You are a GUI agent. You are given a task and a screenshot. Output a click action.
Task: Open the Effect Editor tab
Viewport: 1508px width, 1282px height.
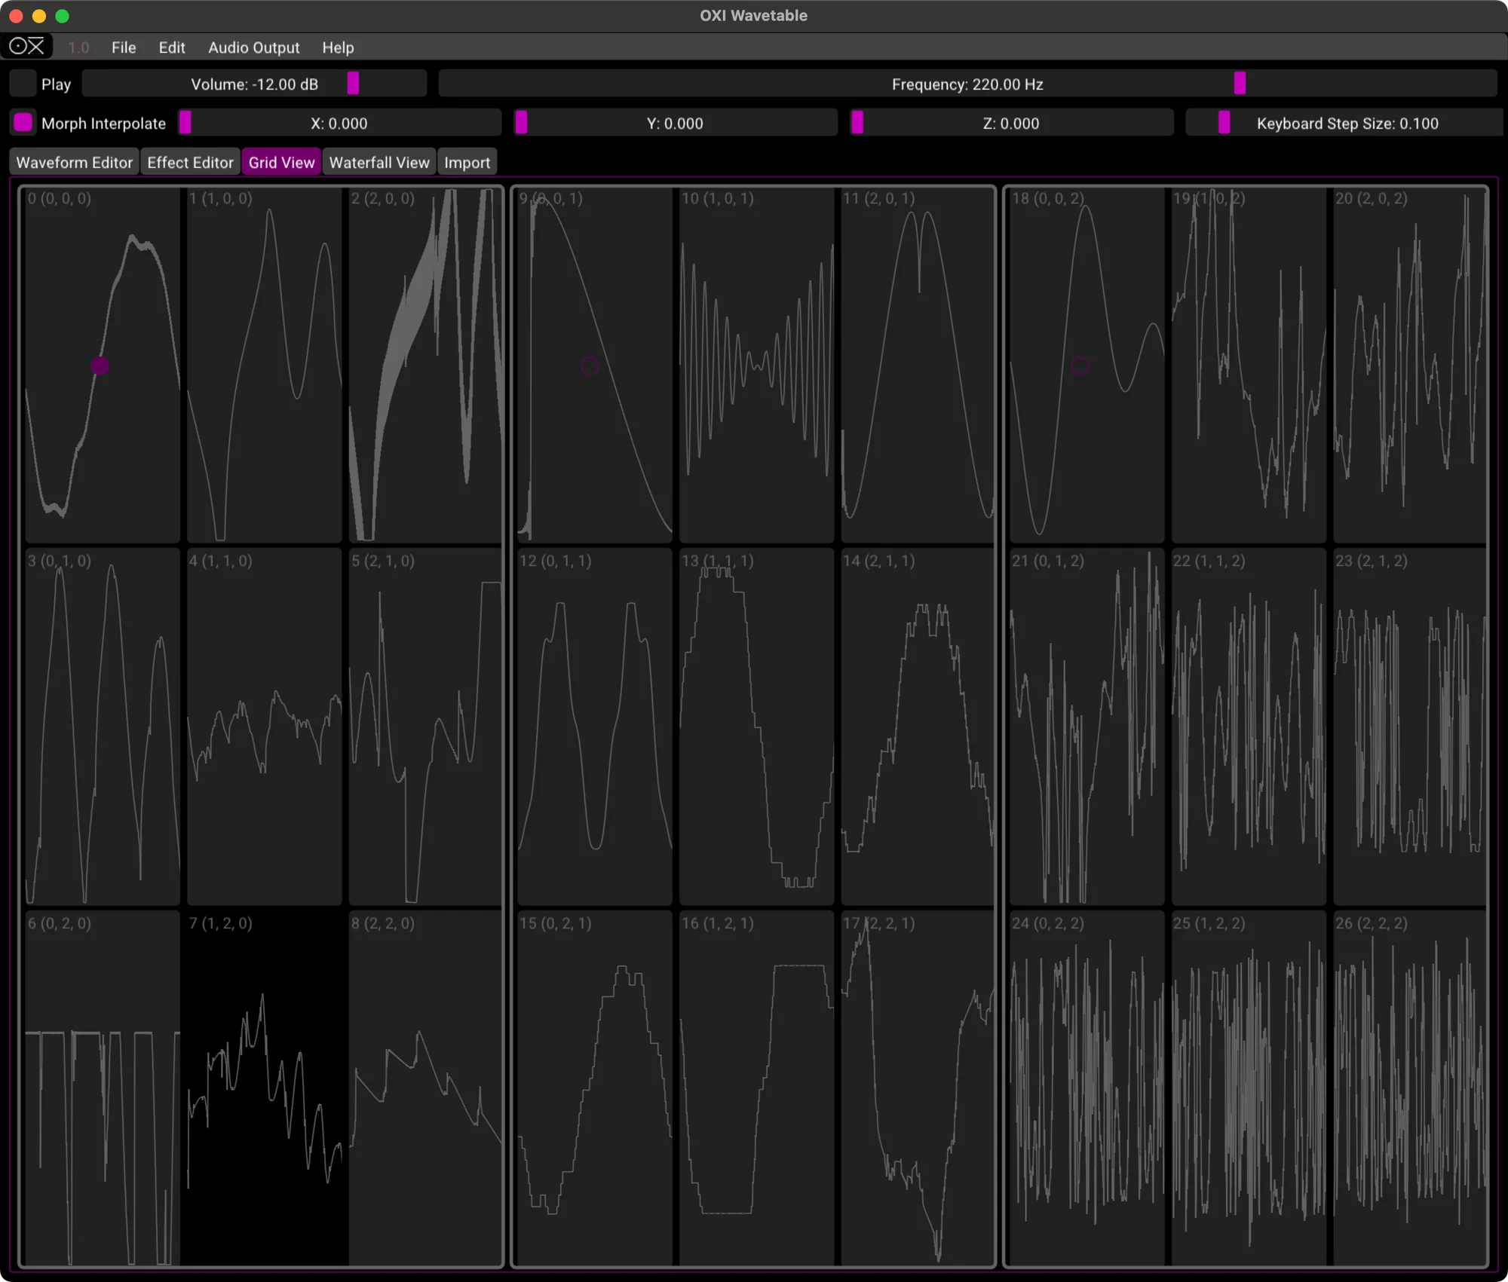click(190, 161)
